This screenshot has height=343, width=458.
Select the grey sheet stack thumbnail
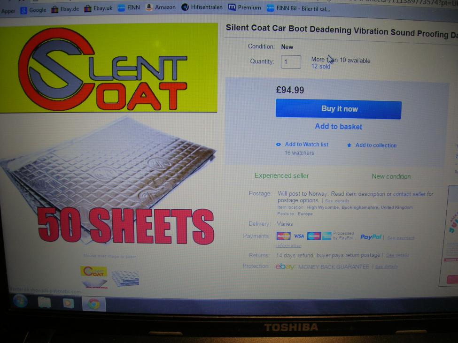point(125,278)
